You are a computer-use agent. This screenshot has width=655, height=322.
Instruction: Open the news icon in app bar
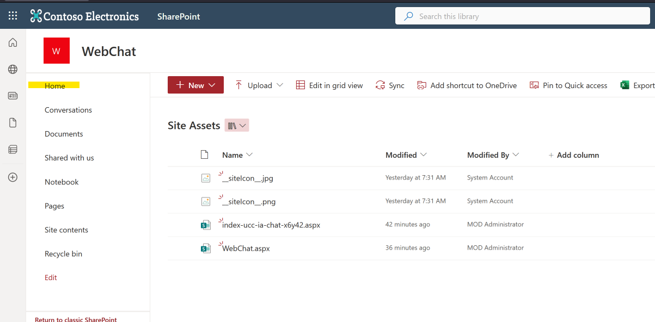coord(13,96)
